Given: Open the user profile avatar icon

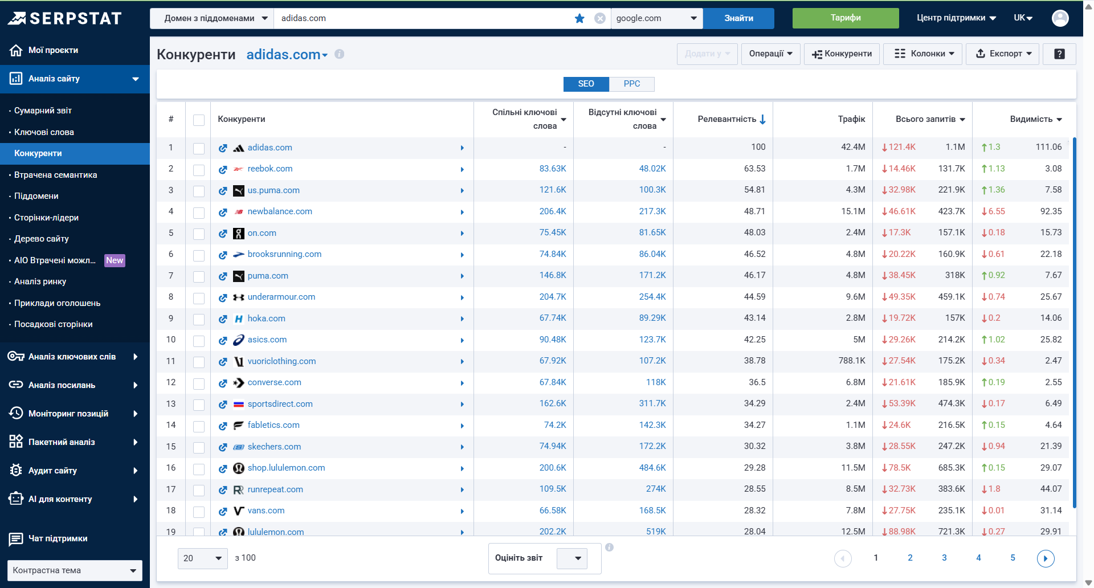Looking at the screenshot, I should click(1060, 18).
